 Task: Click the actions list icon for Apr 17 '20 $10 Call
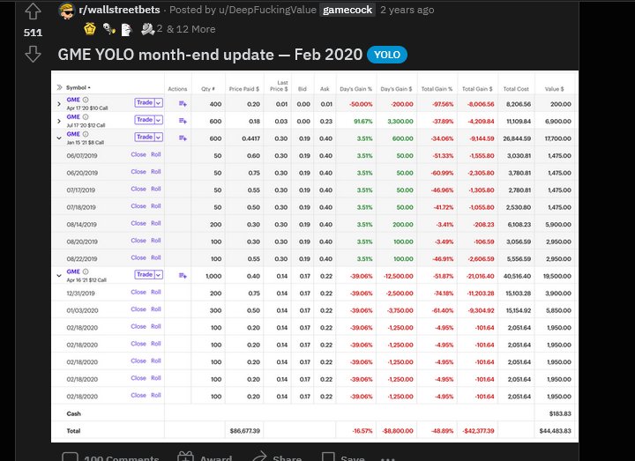coord(183,104)
